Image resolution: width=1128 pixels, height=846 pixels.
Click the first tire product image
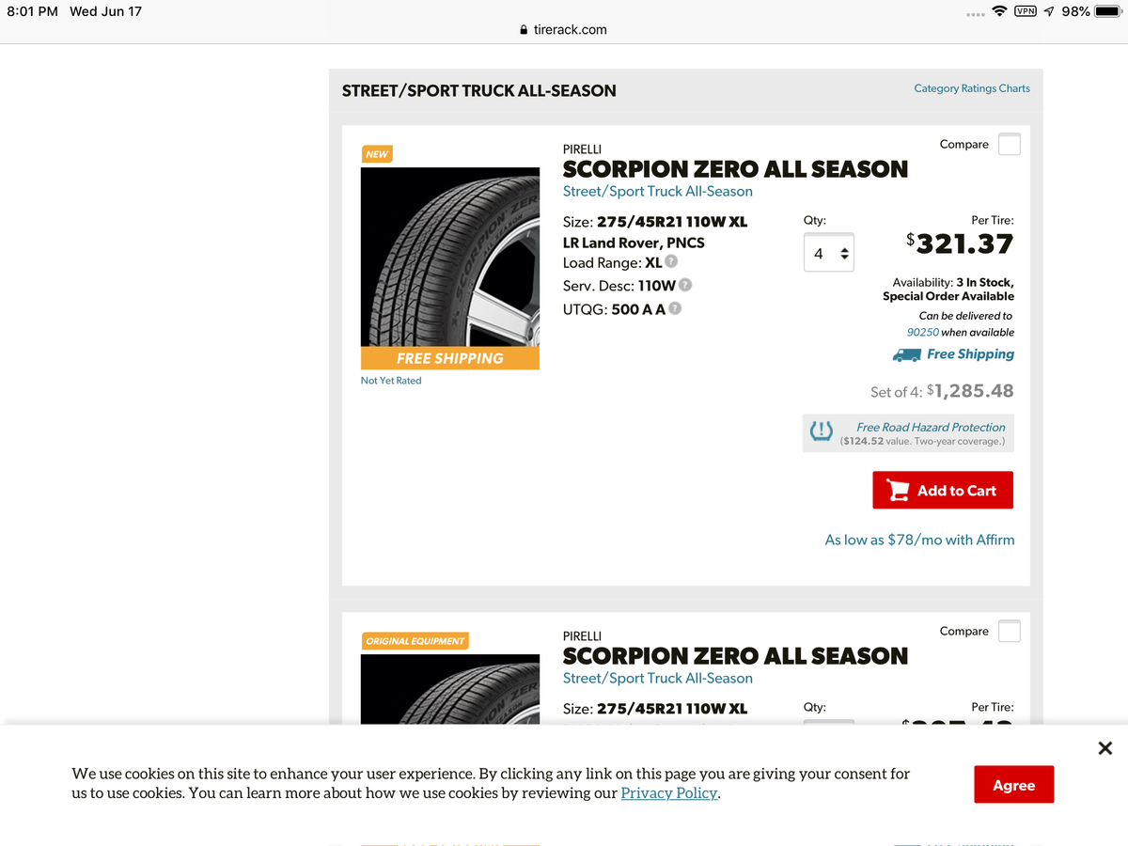tap(450, 257)
